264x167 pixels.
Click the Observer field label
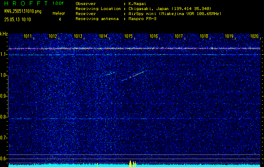click(86, 4)
